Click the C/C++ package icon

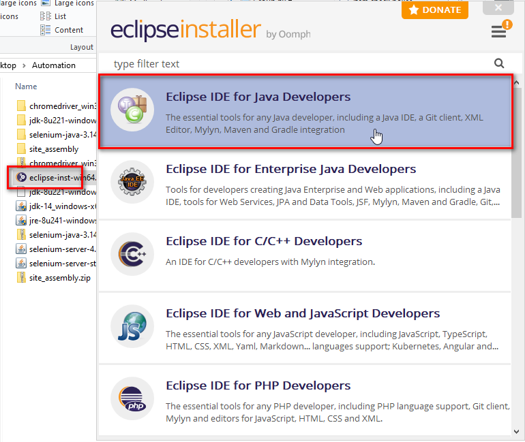[132, 254]
